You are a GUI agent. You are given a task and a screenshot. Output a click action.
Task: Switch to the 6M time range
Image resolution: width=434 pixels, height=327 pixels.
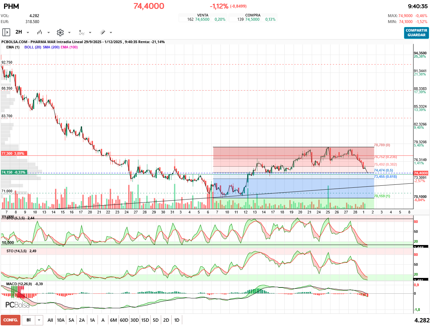tap(113, 320)
